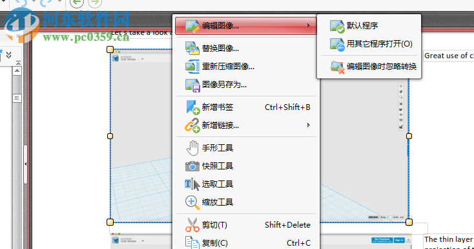Expand arrow beside 编辑图像
The width and height of the screenshot is (474, 249).
[x=308, y=26]
